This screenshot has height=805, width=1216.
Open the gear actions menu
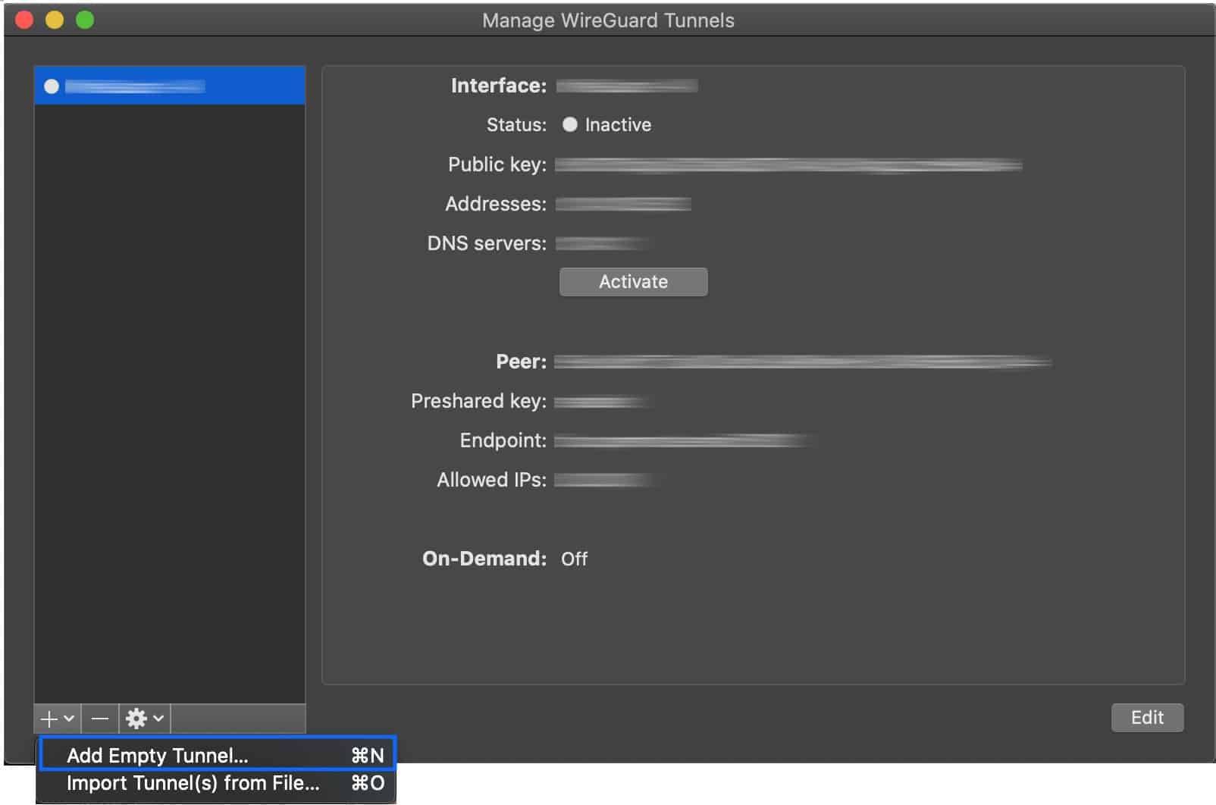coord(144,718)
